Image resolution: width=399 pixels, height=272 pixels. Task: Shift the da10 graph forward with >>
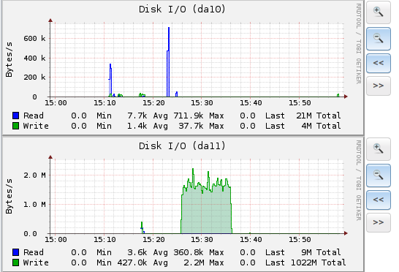coord(379,86)
